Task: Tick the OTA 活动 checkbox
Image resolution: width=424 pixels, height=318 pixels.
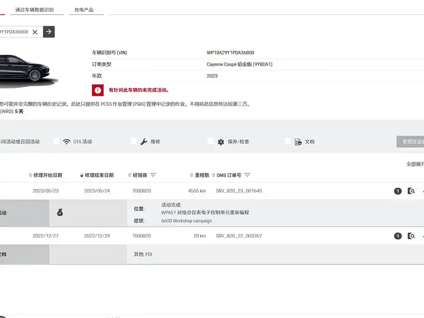Action: pyautogui.click(x=56, y=141)
